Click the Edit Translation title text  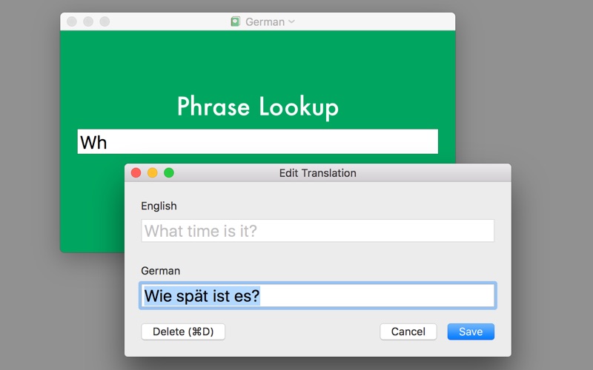pyautogui.click(x=318, y=173)
